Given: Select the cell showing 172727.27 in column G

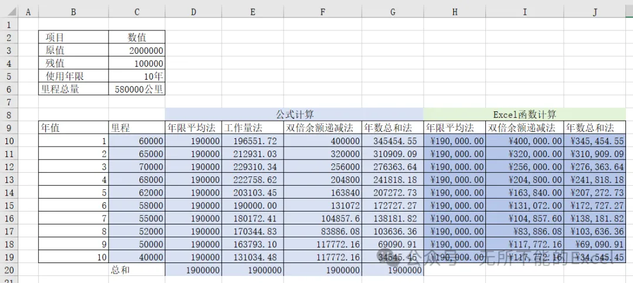Looking at the screenshot, I should coord(393,205).
